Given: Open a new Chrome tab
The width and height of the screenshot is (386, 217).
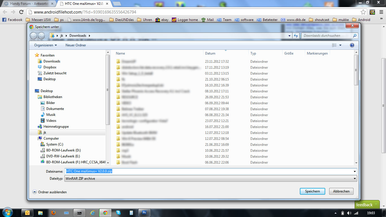Looking at the screenshot, I should 117,4.
